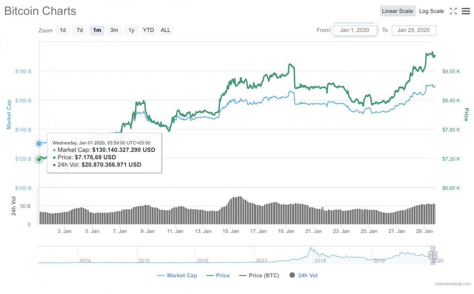The width and height of the screenshot is (474, 294).
Task: Hide the Market Cap series
Action: tap(177, 275)
